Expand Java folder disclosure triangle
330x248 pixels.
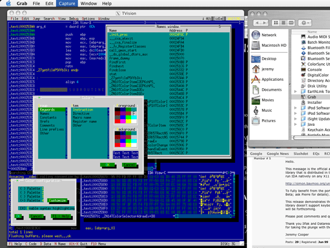[295, 124]
